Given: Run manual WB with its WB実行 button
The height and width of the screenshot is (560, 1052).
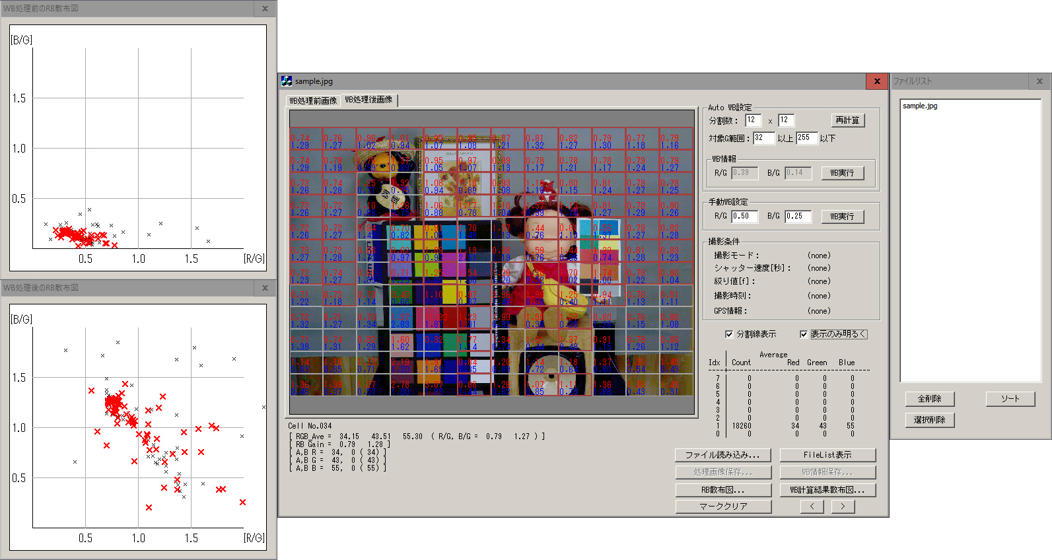Looking at the screenshot, I should (x=842, y=217).
